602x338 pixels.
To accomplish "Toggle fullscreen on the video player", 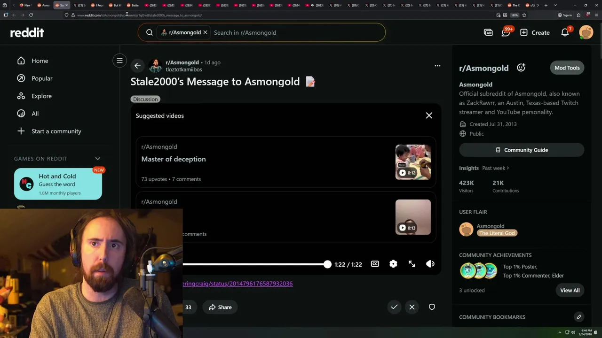I will [x=412, y=264].
